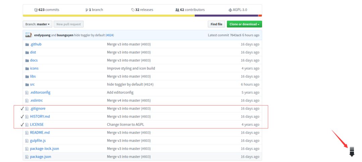This screenshot has width=362, height=162.
Task: Click the folder icon beside .github
Action: 27,44
